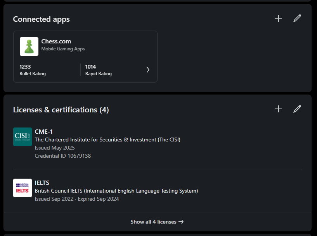Image resolution: width=317 pixels, height=236 pixels.
Task: Open the Chess.com pawn logo
Action: click(x=29, y=47)
